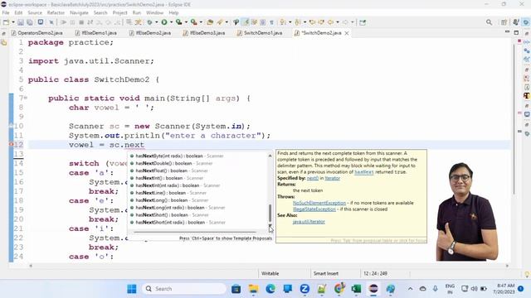
Task: Open the java.util.Iterator See Also link
Action: pos(309,222)
